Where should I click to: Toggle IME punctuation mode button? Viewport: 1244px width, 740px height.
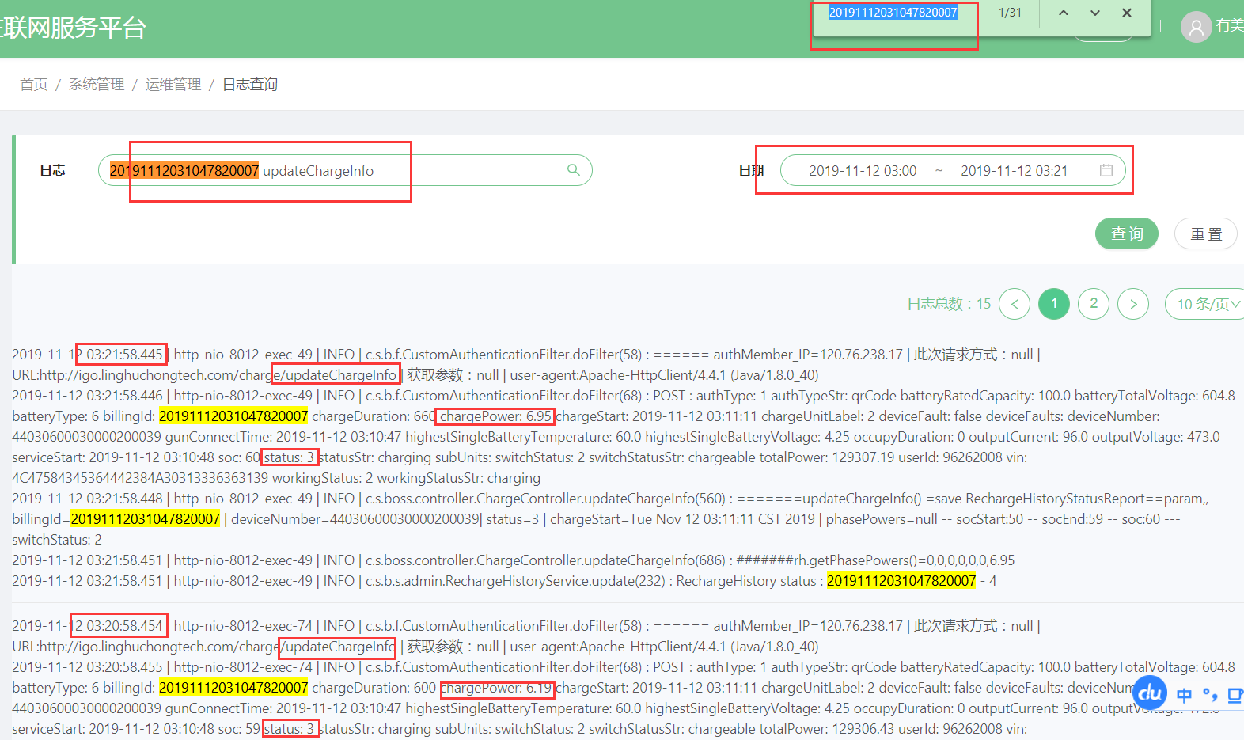1209,695
